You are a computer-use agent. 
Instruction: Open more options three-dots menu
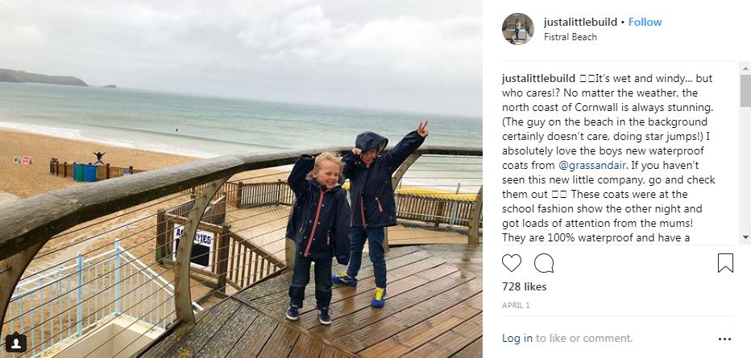[724, 339]
